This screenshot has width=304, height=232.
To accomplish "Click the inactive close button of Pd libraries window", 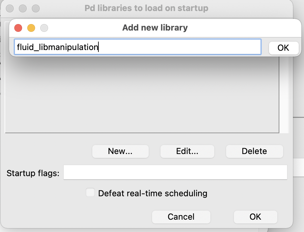I will point(10,8).
